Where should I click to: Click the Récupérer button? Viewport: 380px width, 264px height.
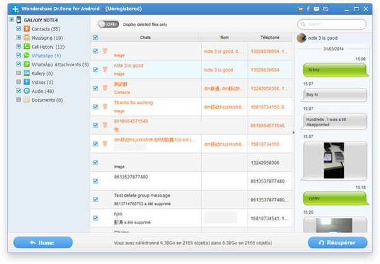click(x=338, y=243)
